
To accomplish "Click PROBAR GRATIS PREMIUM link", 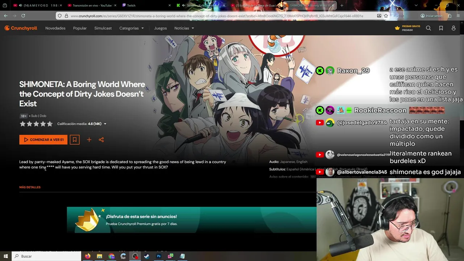I will 411,28.
